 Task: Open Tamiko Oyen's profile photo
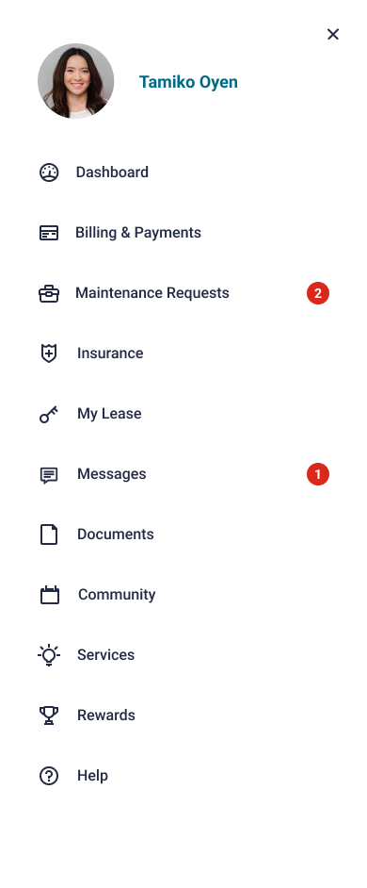click(x=76, y=81)
